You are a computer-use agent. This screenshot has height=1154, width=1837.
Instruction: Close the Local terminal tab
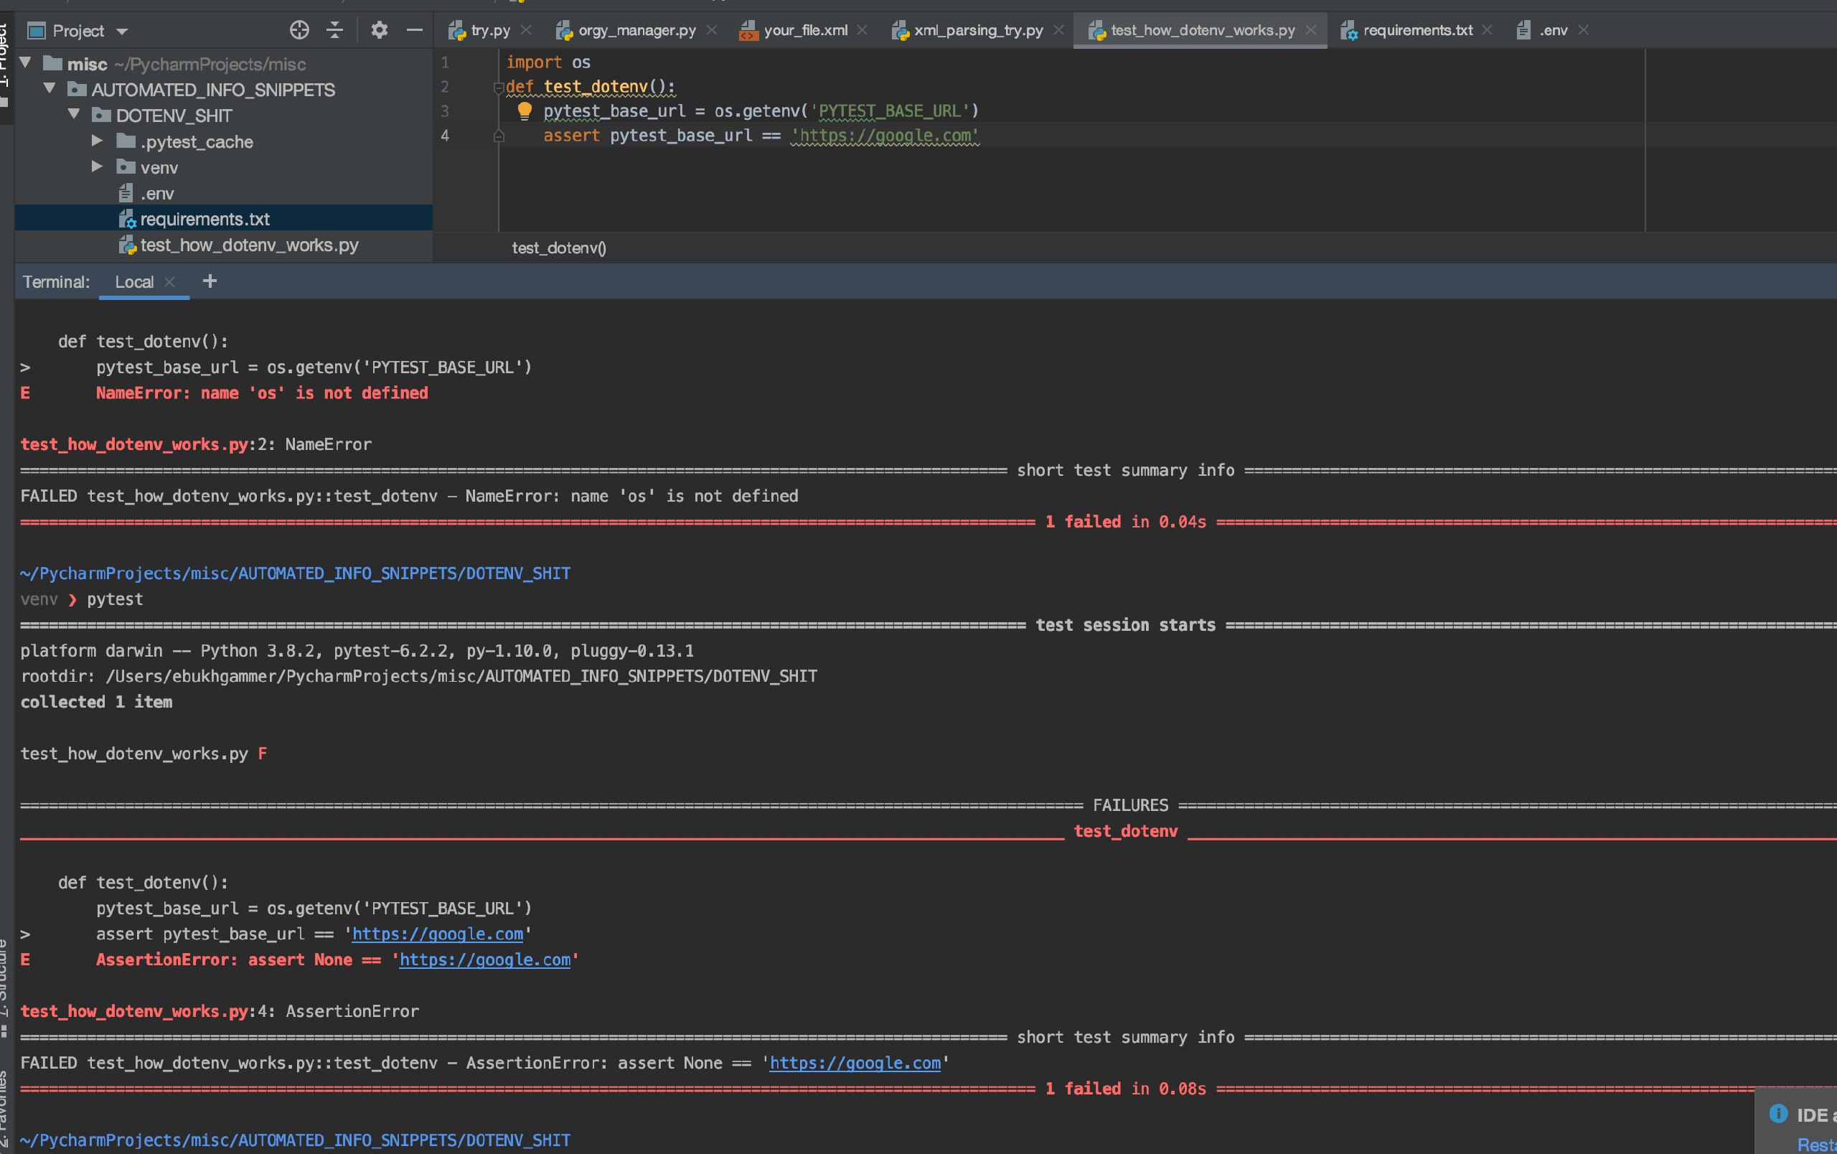point(170,282)
